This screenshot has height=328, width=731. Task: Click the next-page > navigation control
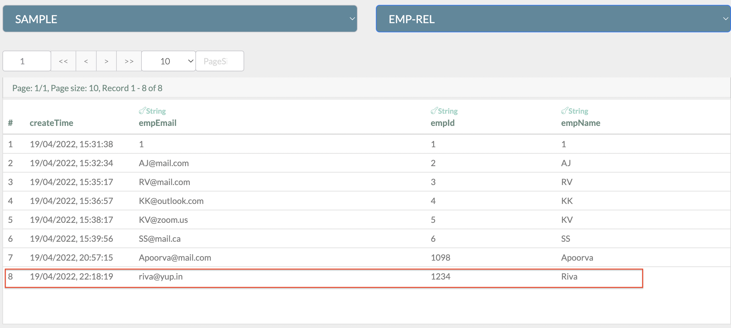106,61
